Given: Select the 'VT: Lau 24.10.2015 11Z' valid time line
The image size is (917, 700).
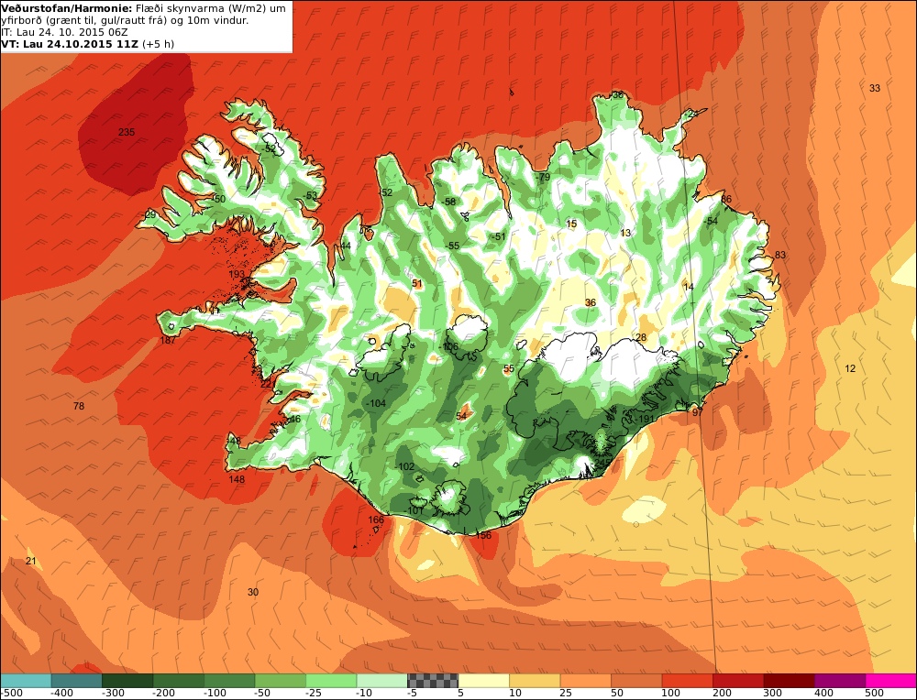Looking at the screenshot, I should click(71, 44).
